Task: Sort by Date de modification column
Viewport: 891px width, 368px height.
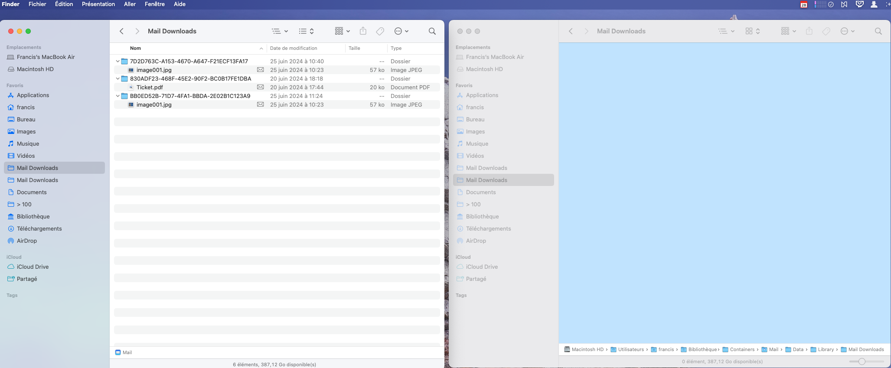Action: (x=294, y=48)
